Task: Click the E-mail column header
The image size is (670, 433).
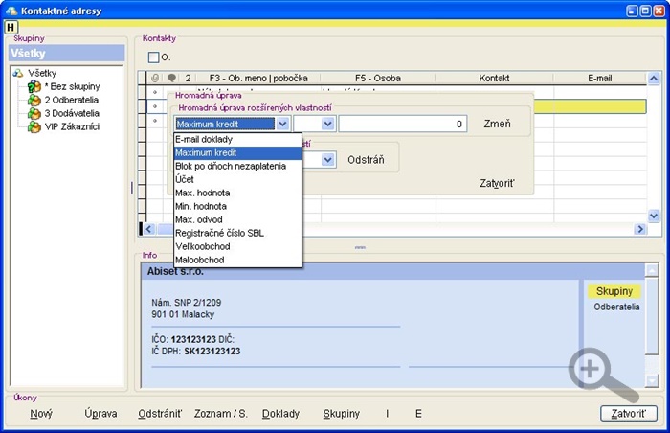Action: coord(600,78)
